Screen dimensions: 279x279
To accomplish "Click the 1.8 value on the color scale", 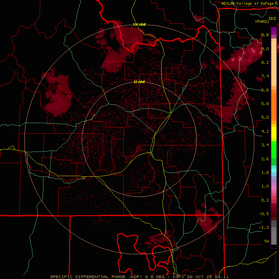I will 265,173.
